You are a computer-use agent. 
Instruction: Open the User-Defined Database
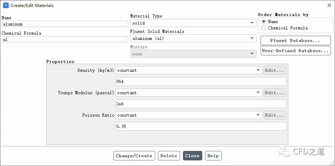pos(295,51)
